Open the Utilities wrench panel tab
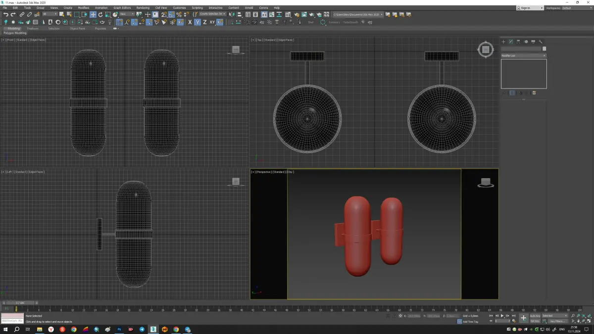 541,42
